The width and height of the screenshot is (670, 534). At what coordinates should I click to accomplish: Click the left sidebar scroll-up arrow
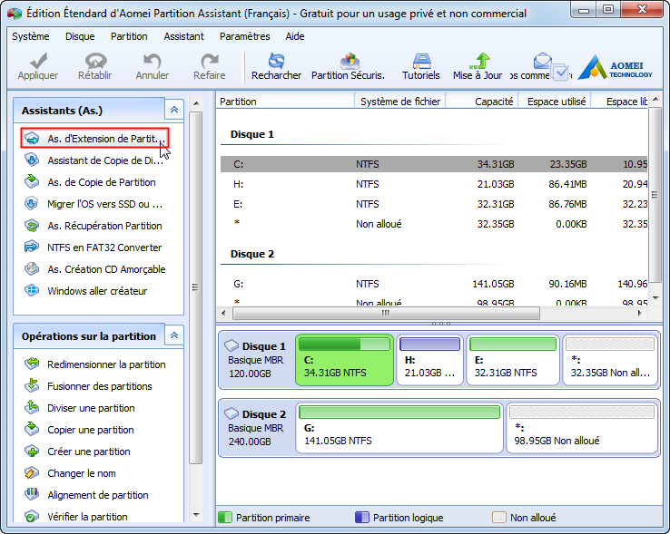[x=196, y=103]
